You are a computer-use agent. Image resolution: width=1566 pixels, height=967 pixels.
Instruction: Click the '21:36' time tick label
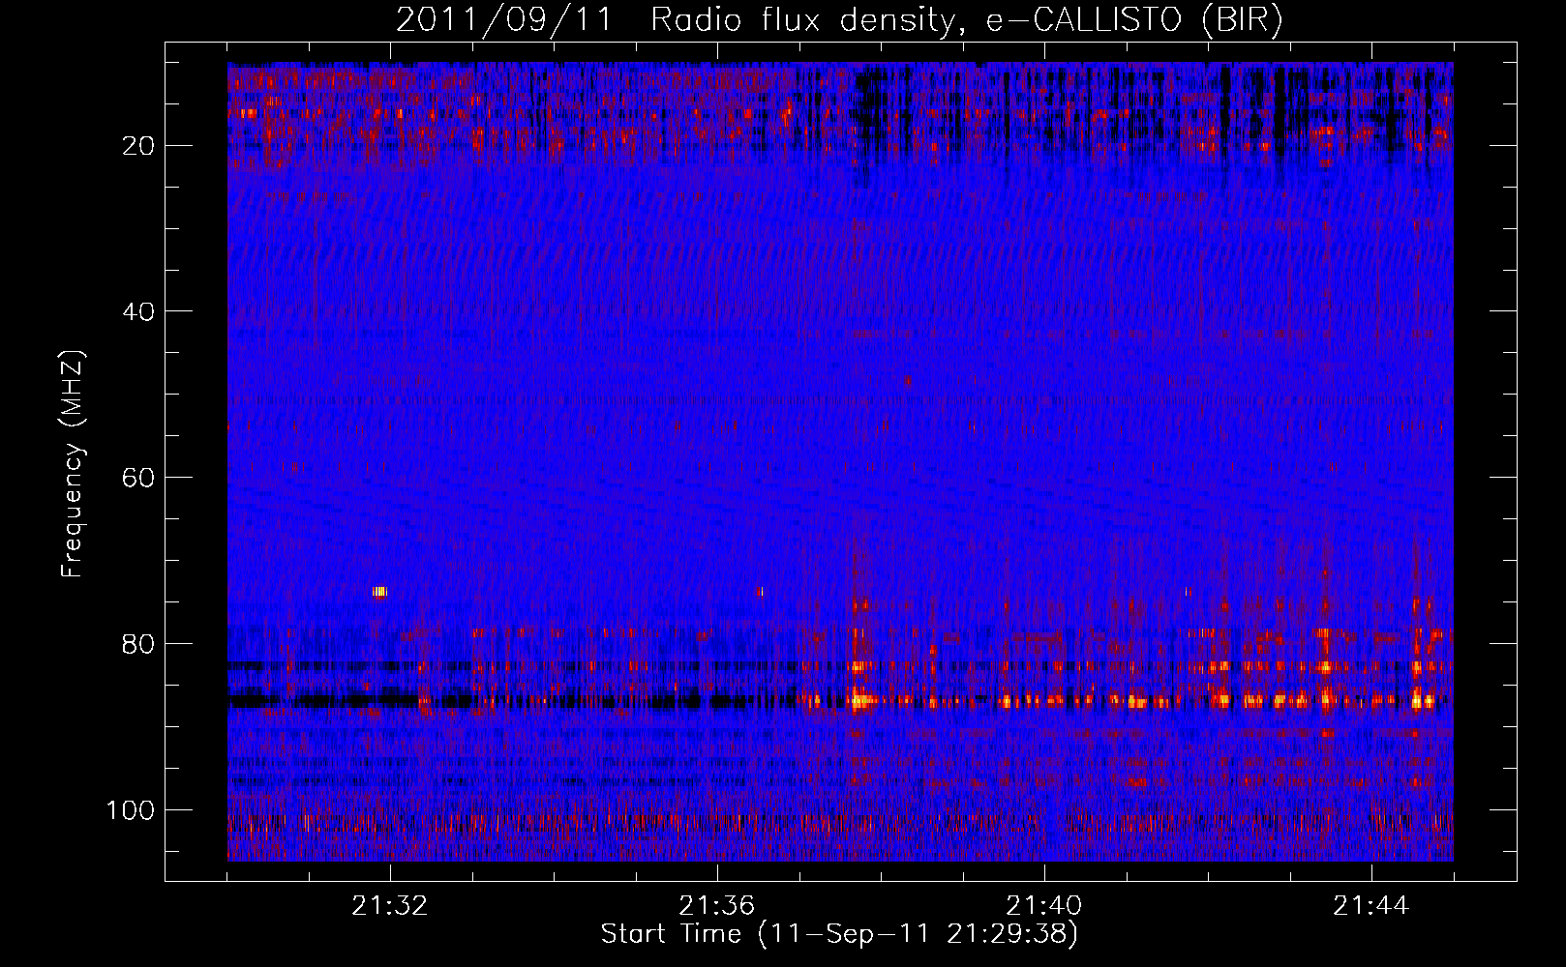[717, 906]
